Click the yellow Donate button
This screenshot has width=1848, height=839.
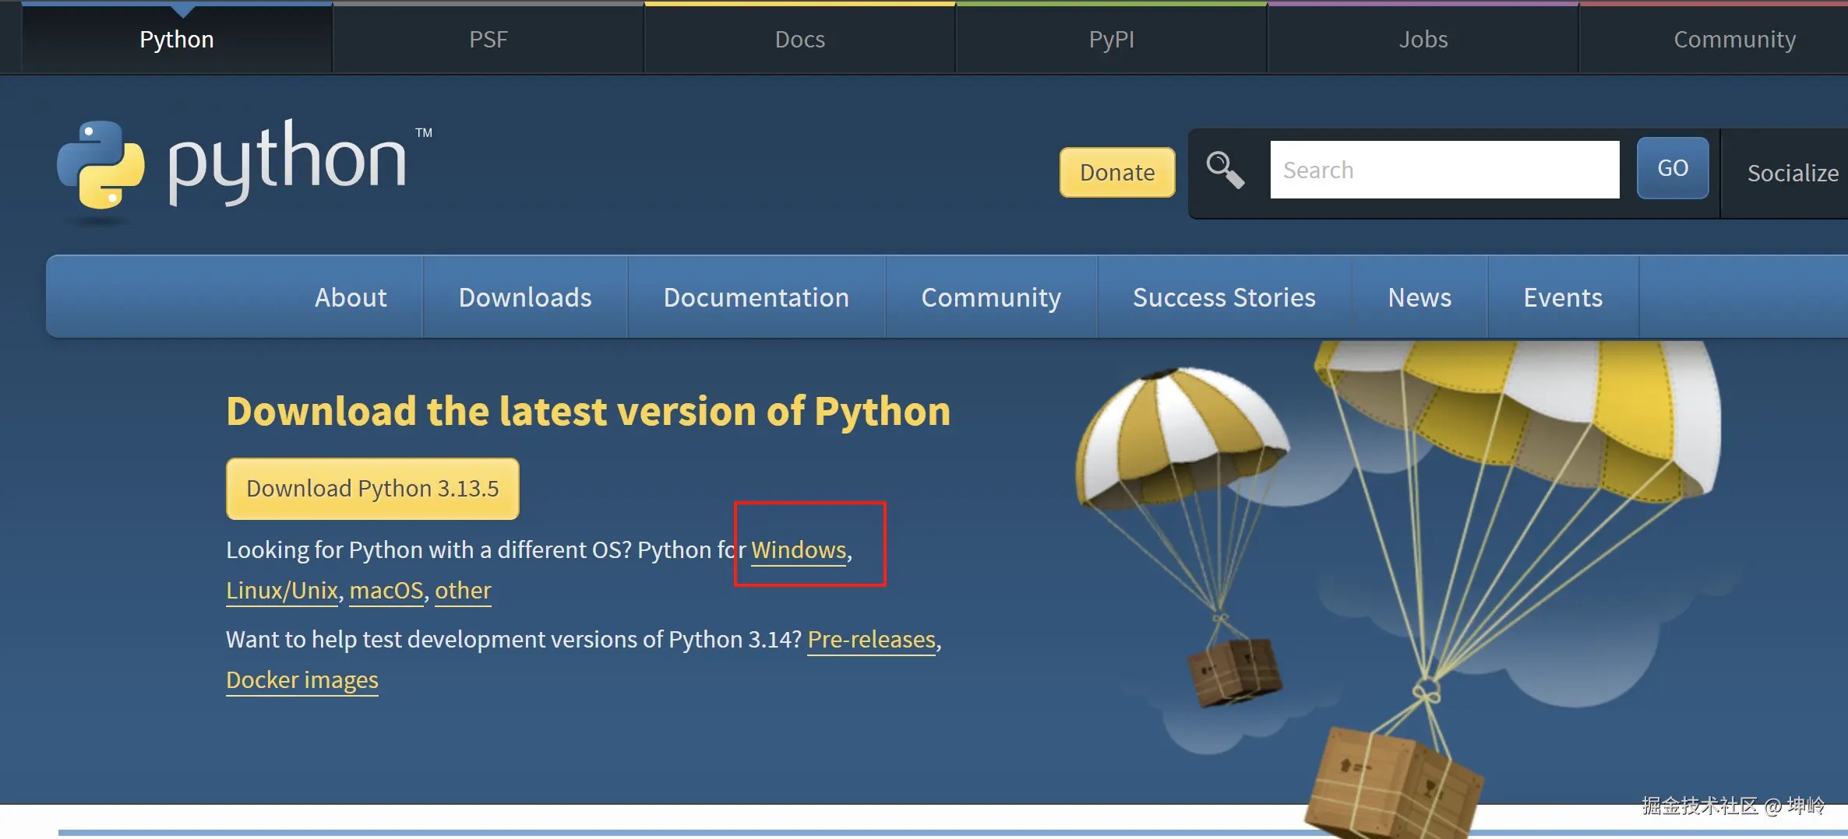click(x=1116, y=172)
